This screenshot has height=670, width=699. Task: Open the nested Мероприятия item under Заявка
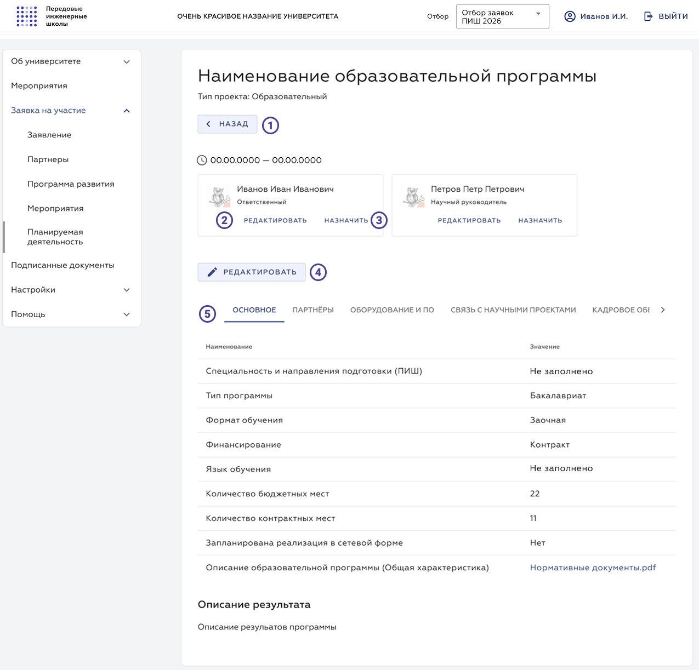click(x=55, y=209)
